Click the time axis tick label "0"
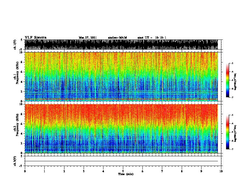The width and height of the screenshot is (249, 192). pyautogui.click(x=25, y=171)
